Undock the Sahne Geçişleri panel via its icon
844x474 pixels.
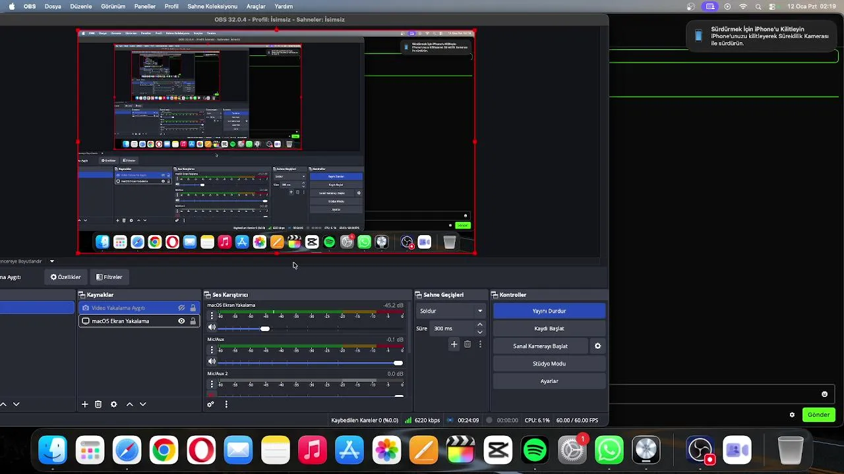[419, 295]
